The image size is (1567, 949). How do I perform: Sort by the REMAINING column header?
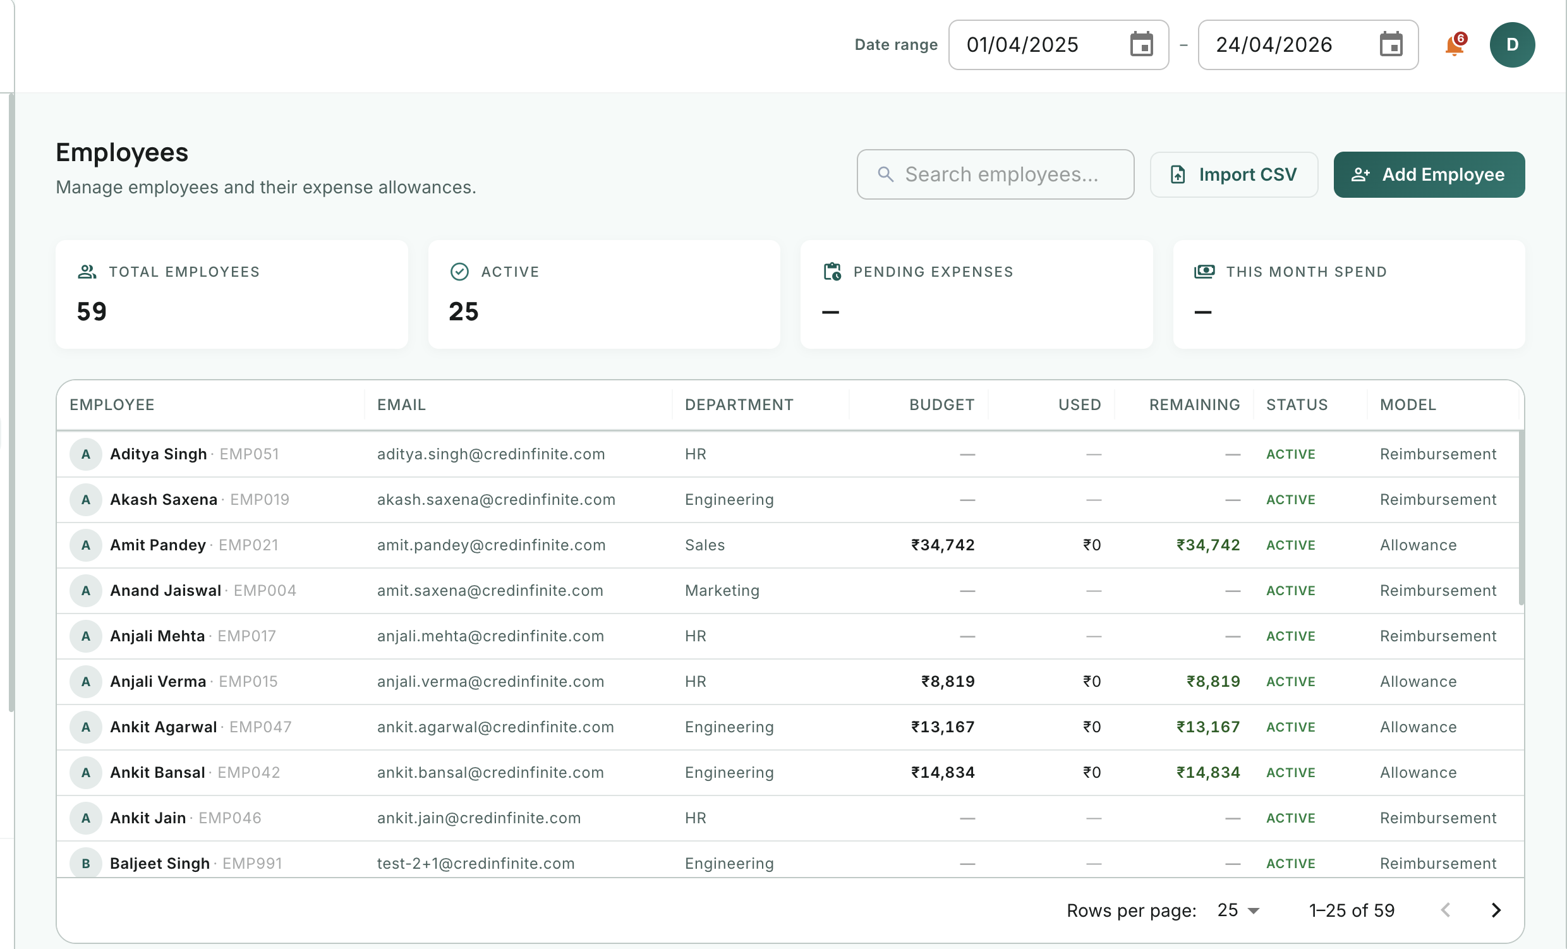[1194, 404]
